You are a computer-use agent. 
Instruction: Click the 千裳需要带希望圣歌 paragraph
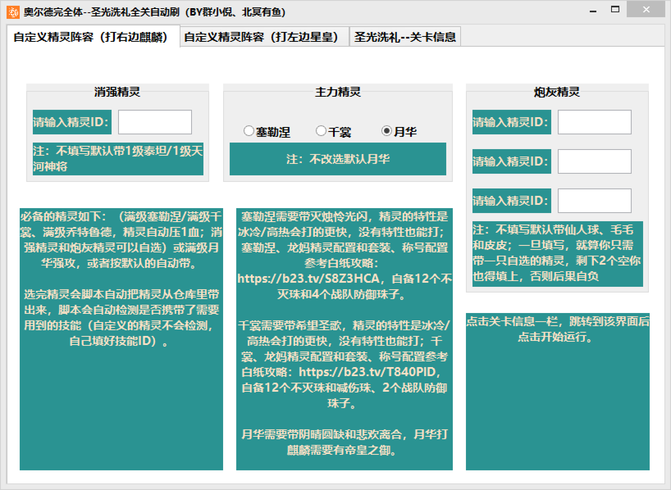coord(345,364)
